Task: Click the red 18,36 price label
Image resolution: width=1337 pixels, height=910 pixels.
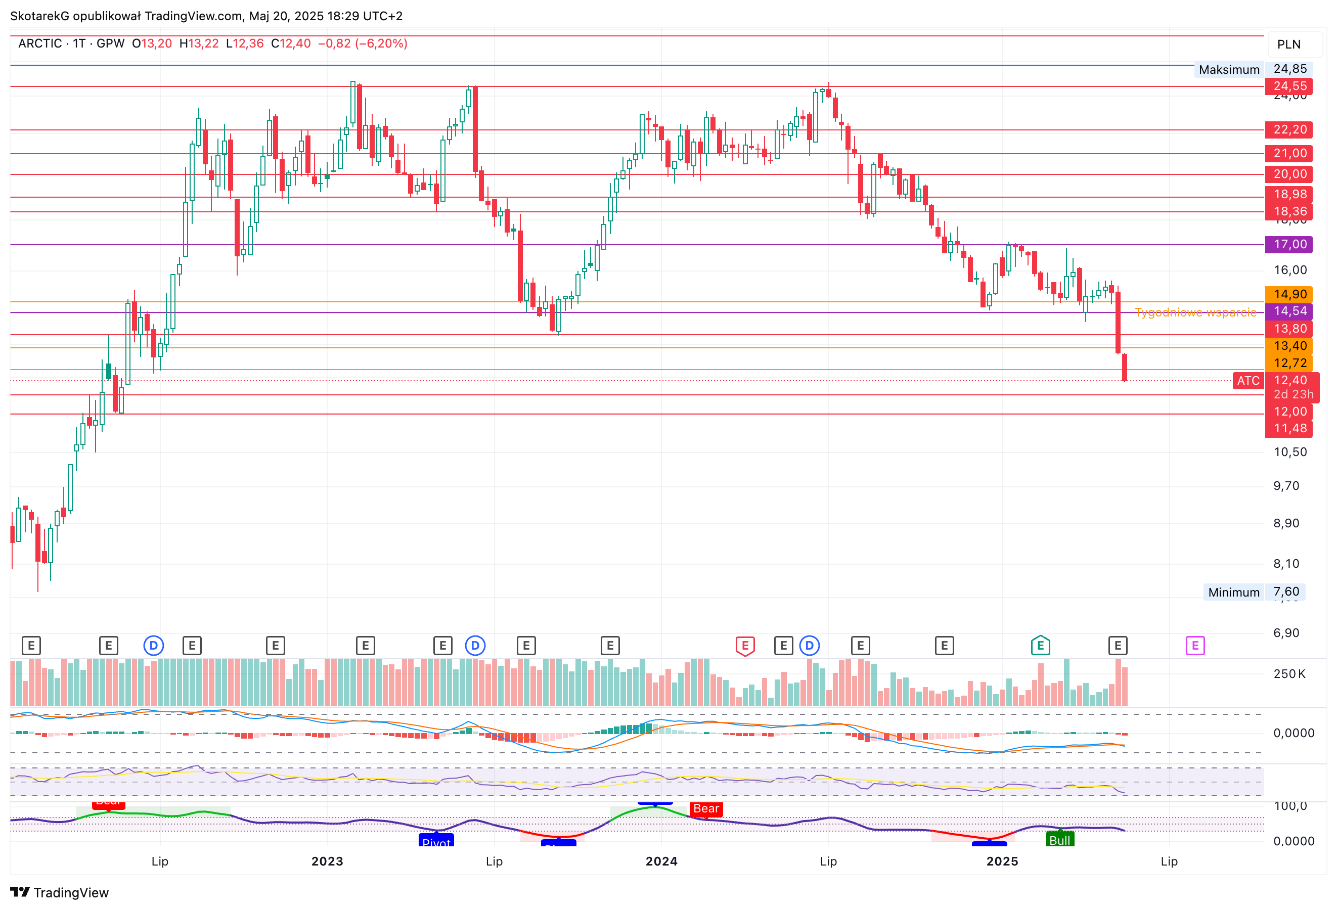Action: point(1288,211)
